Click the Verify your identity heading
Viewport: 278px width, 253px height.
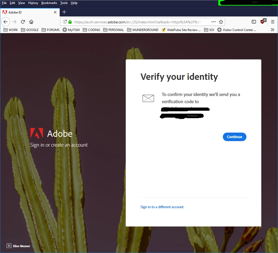coord(179,77)
